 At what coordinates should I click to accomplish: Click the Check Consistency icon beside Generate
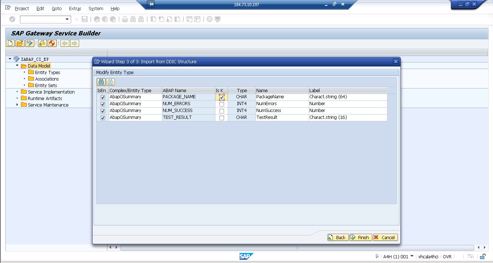point(51,43)
